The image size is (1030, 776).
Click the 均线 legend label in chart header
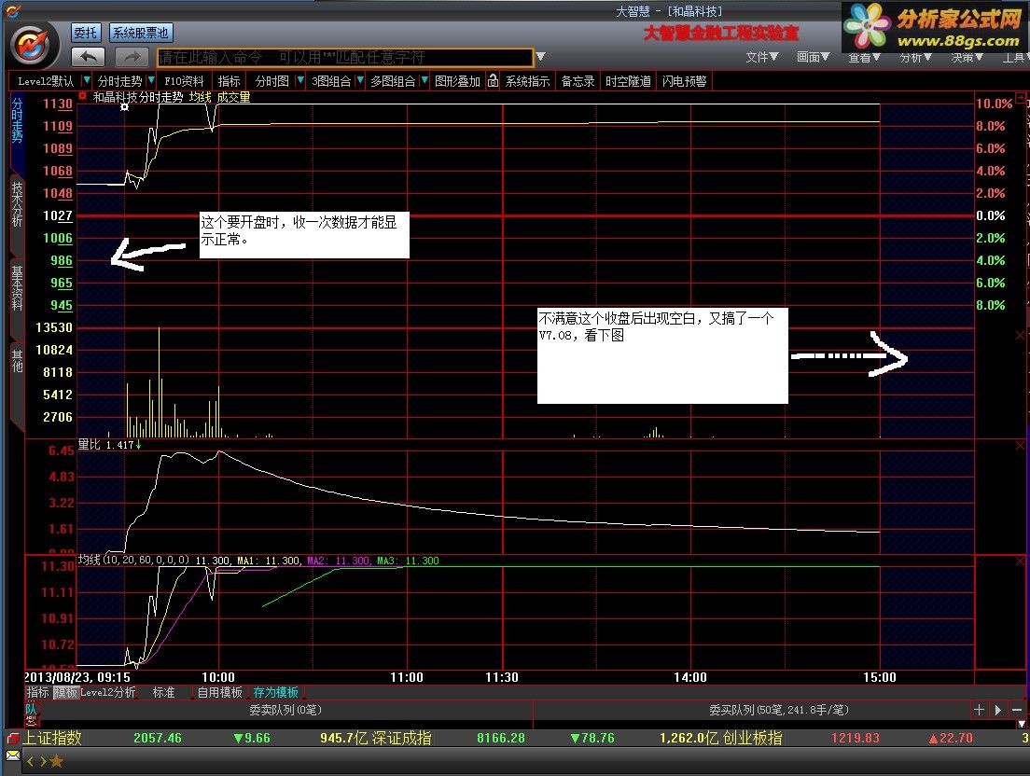pos(200,96)
